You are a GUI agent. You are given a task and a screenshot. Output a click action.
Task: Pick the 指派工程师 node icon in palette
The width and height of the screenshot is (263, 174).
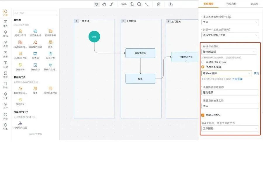click(x=20, y=33)
